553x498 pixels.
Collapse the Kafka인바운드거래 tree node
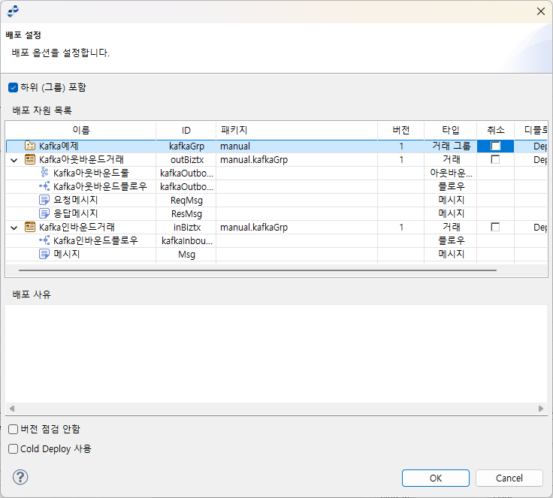tap(14, 228)
